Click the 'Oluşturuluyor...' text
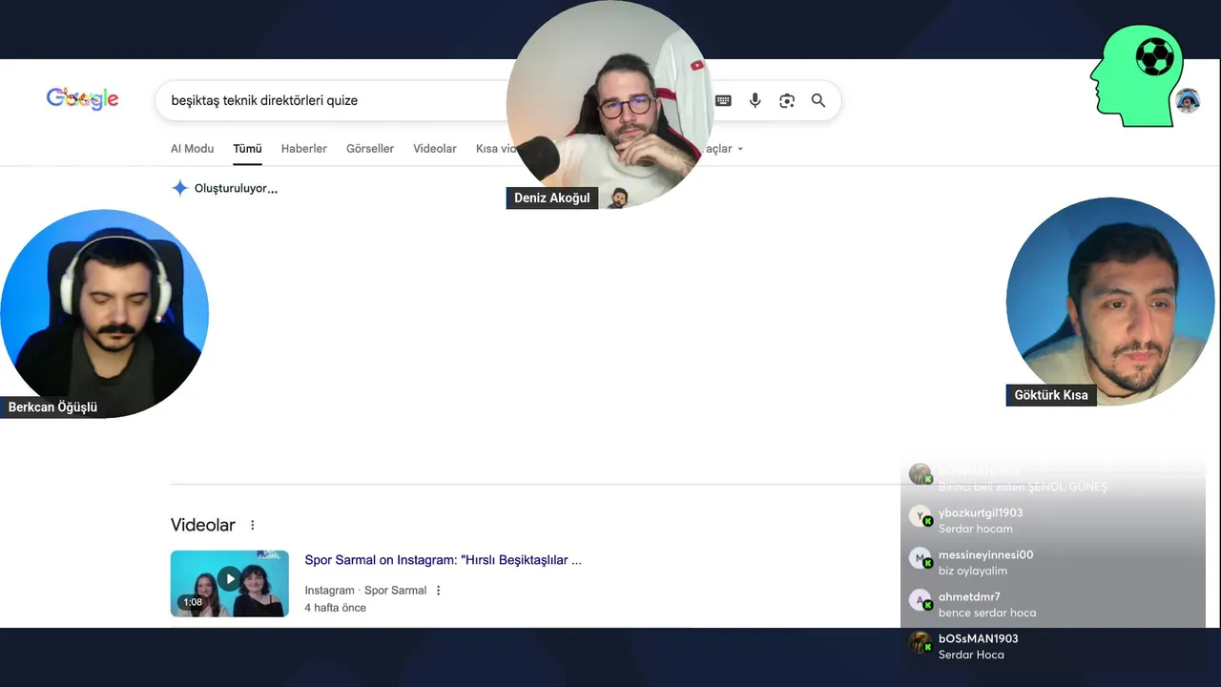The width and height of the screenshot is (1221, 687). click(236, 189)
